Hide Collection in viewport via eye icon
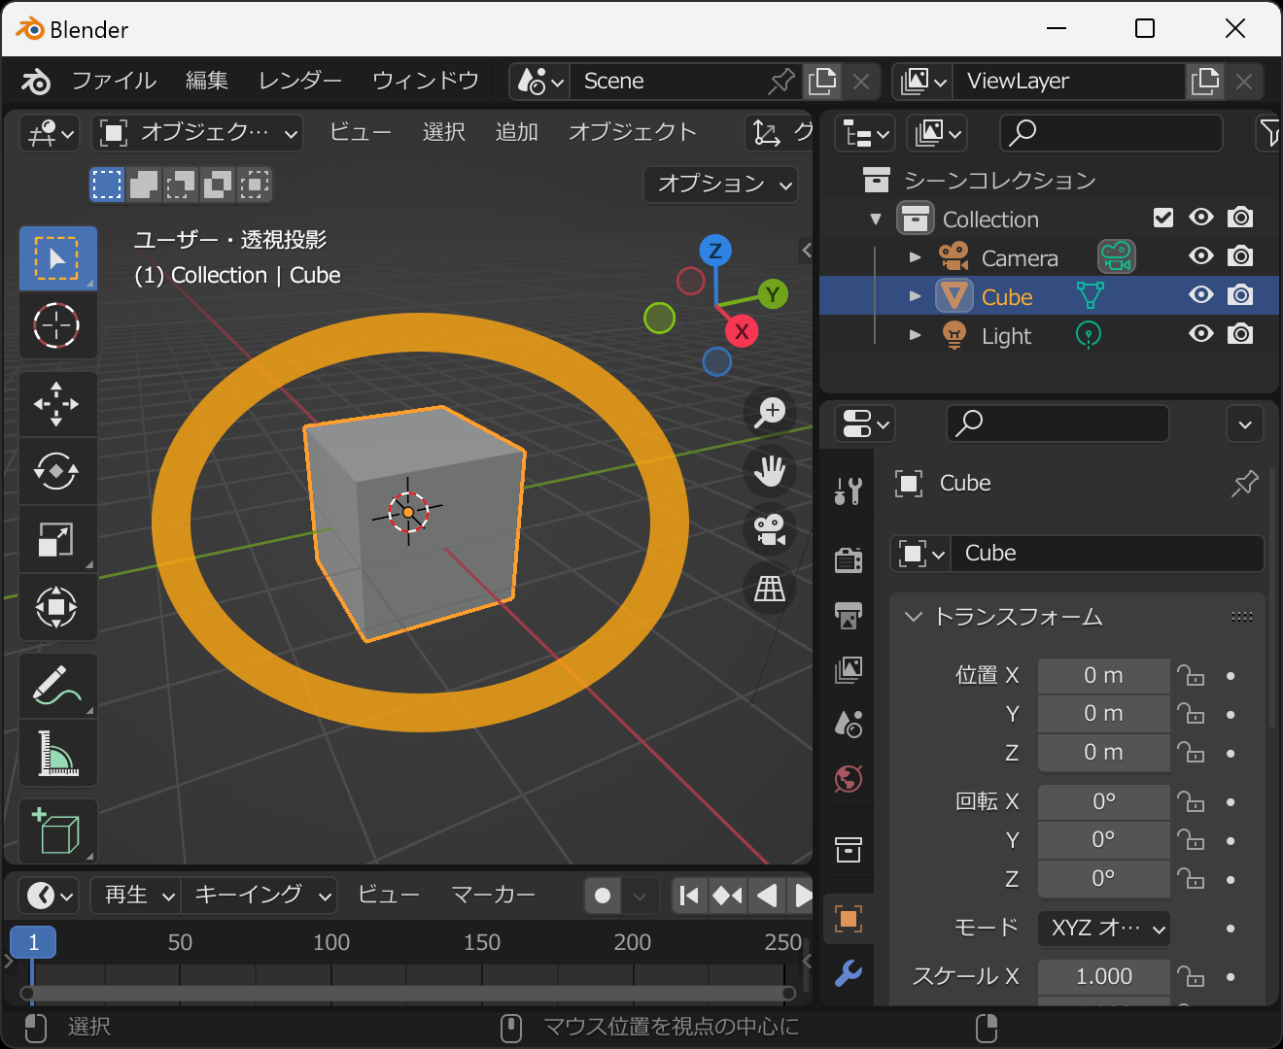1283x1049 pixels. tap(1201, 218)
